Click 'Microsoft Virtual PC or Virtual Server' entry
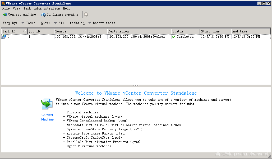 click(124, 125)
